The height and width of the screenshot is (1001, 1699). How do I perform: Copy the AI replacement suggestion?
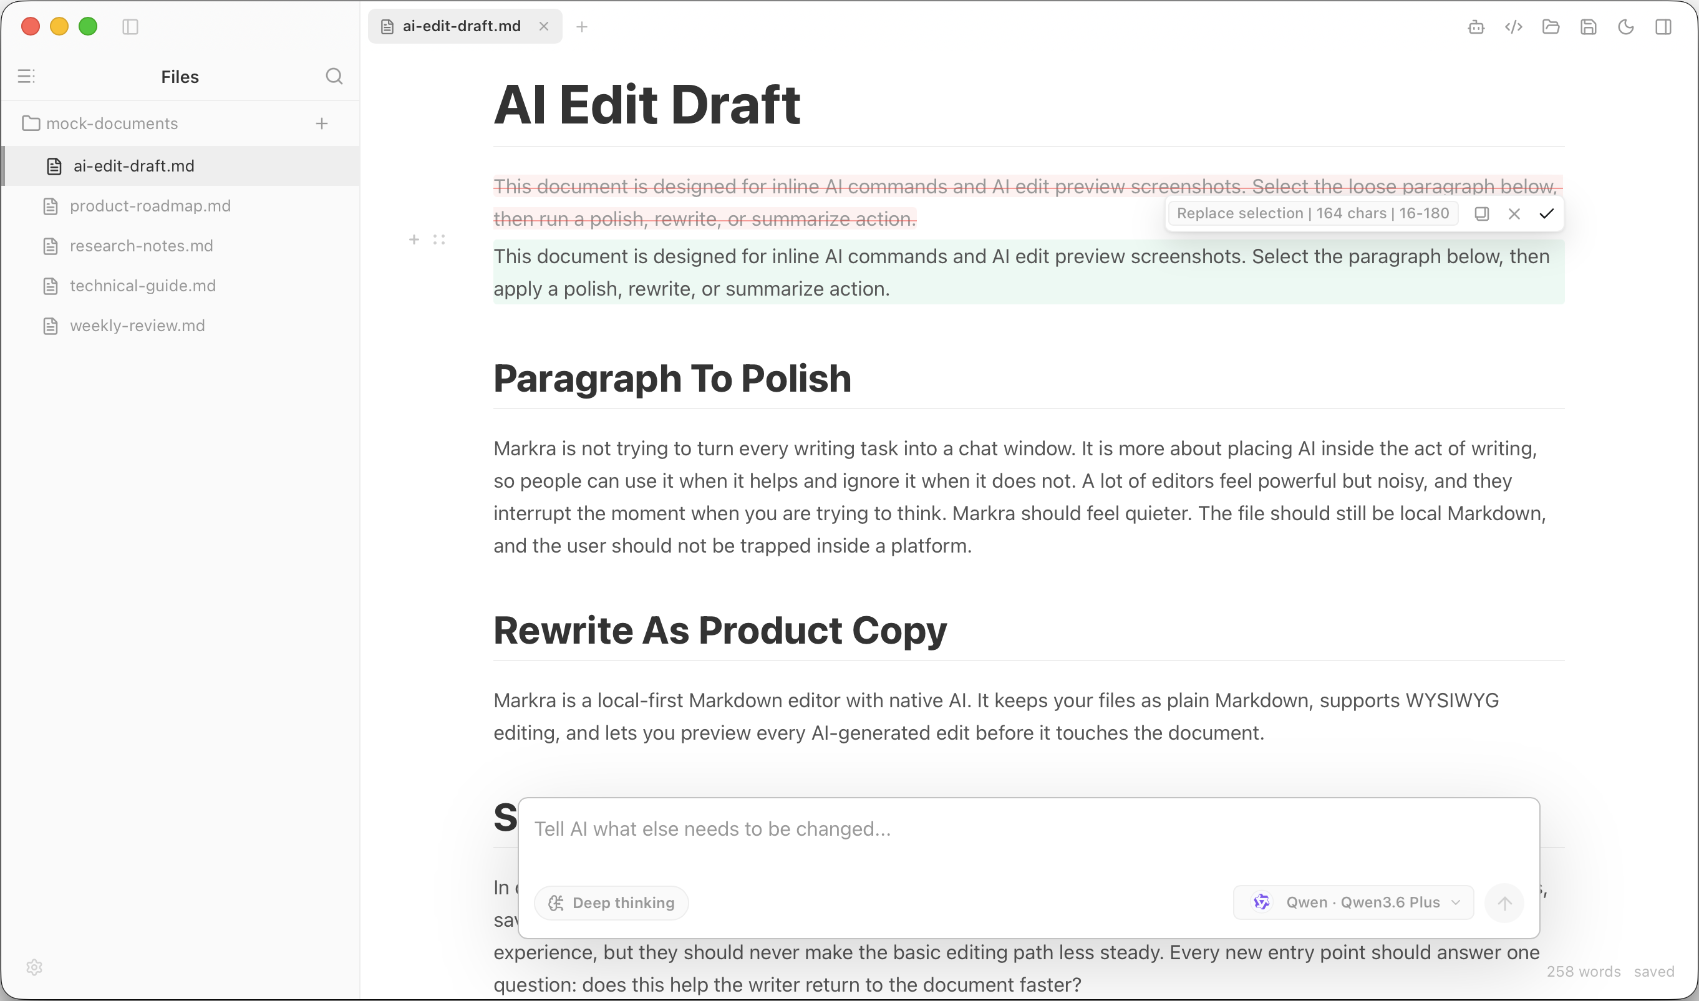tap(1481, 214)
